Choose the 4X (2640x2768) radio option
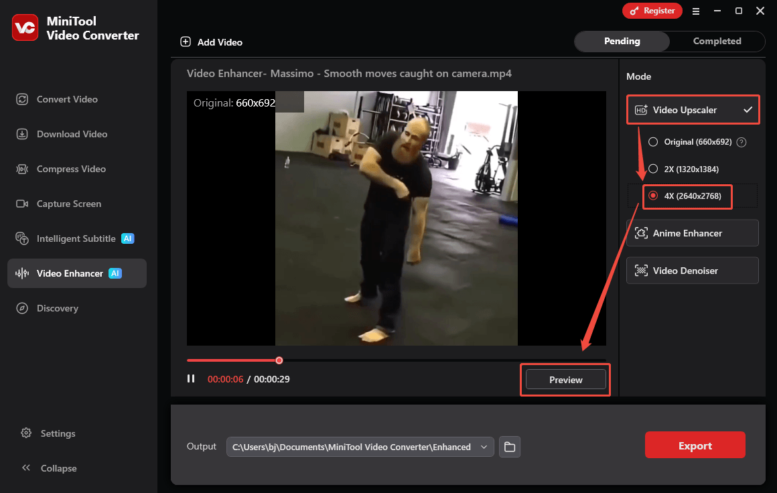This screenshot has width=777, height=493. pos(653,196)
